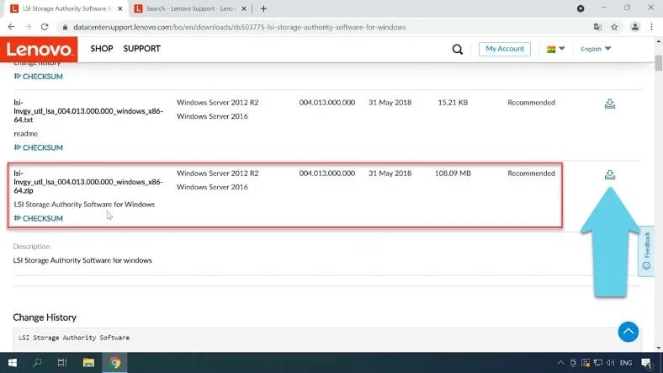This screenshot has height=373, width=663.
Task: Open the English language dropdown
Action: click(x=596, y=49)
